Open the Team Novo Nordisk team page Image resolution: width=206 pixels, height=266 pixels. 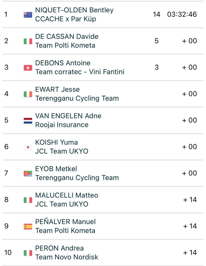click(x=67, y=257)
